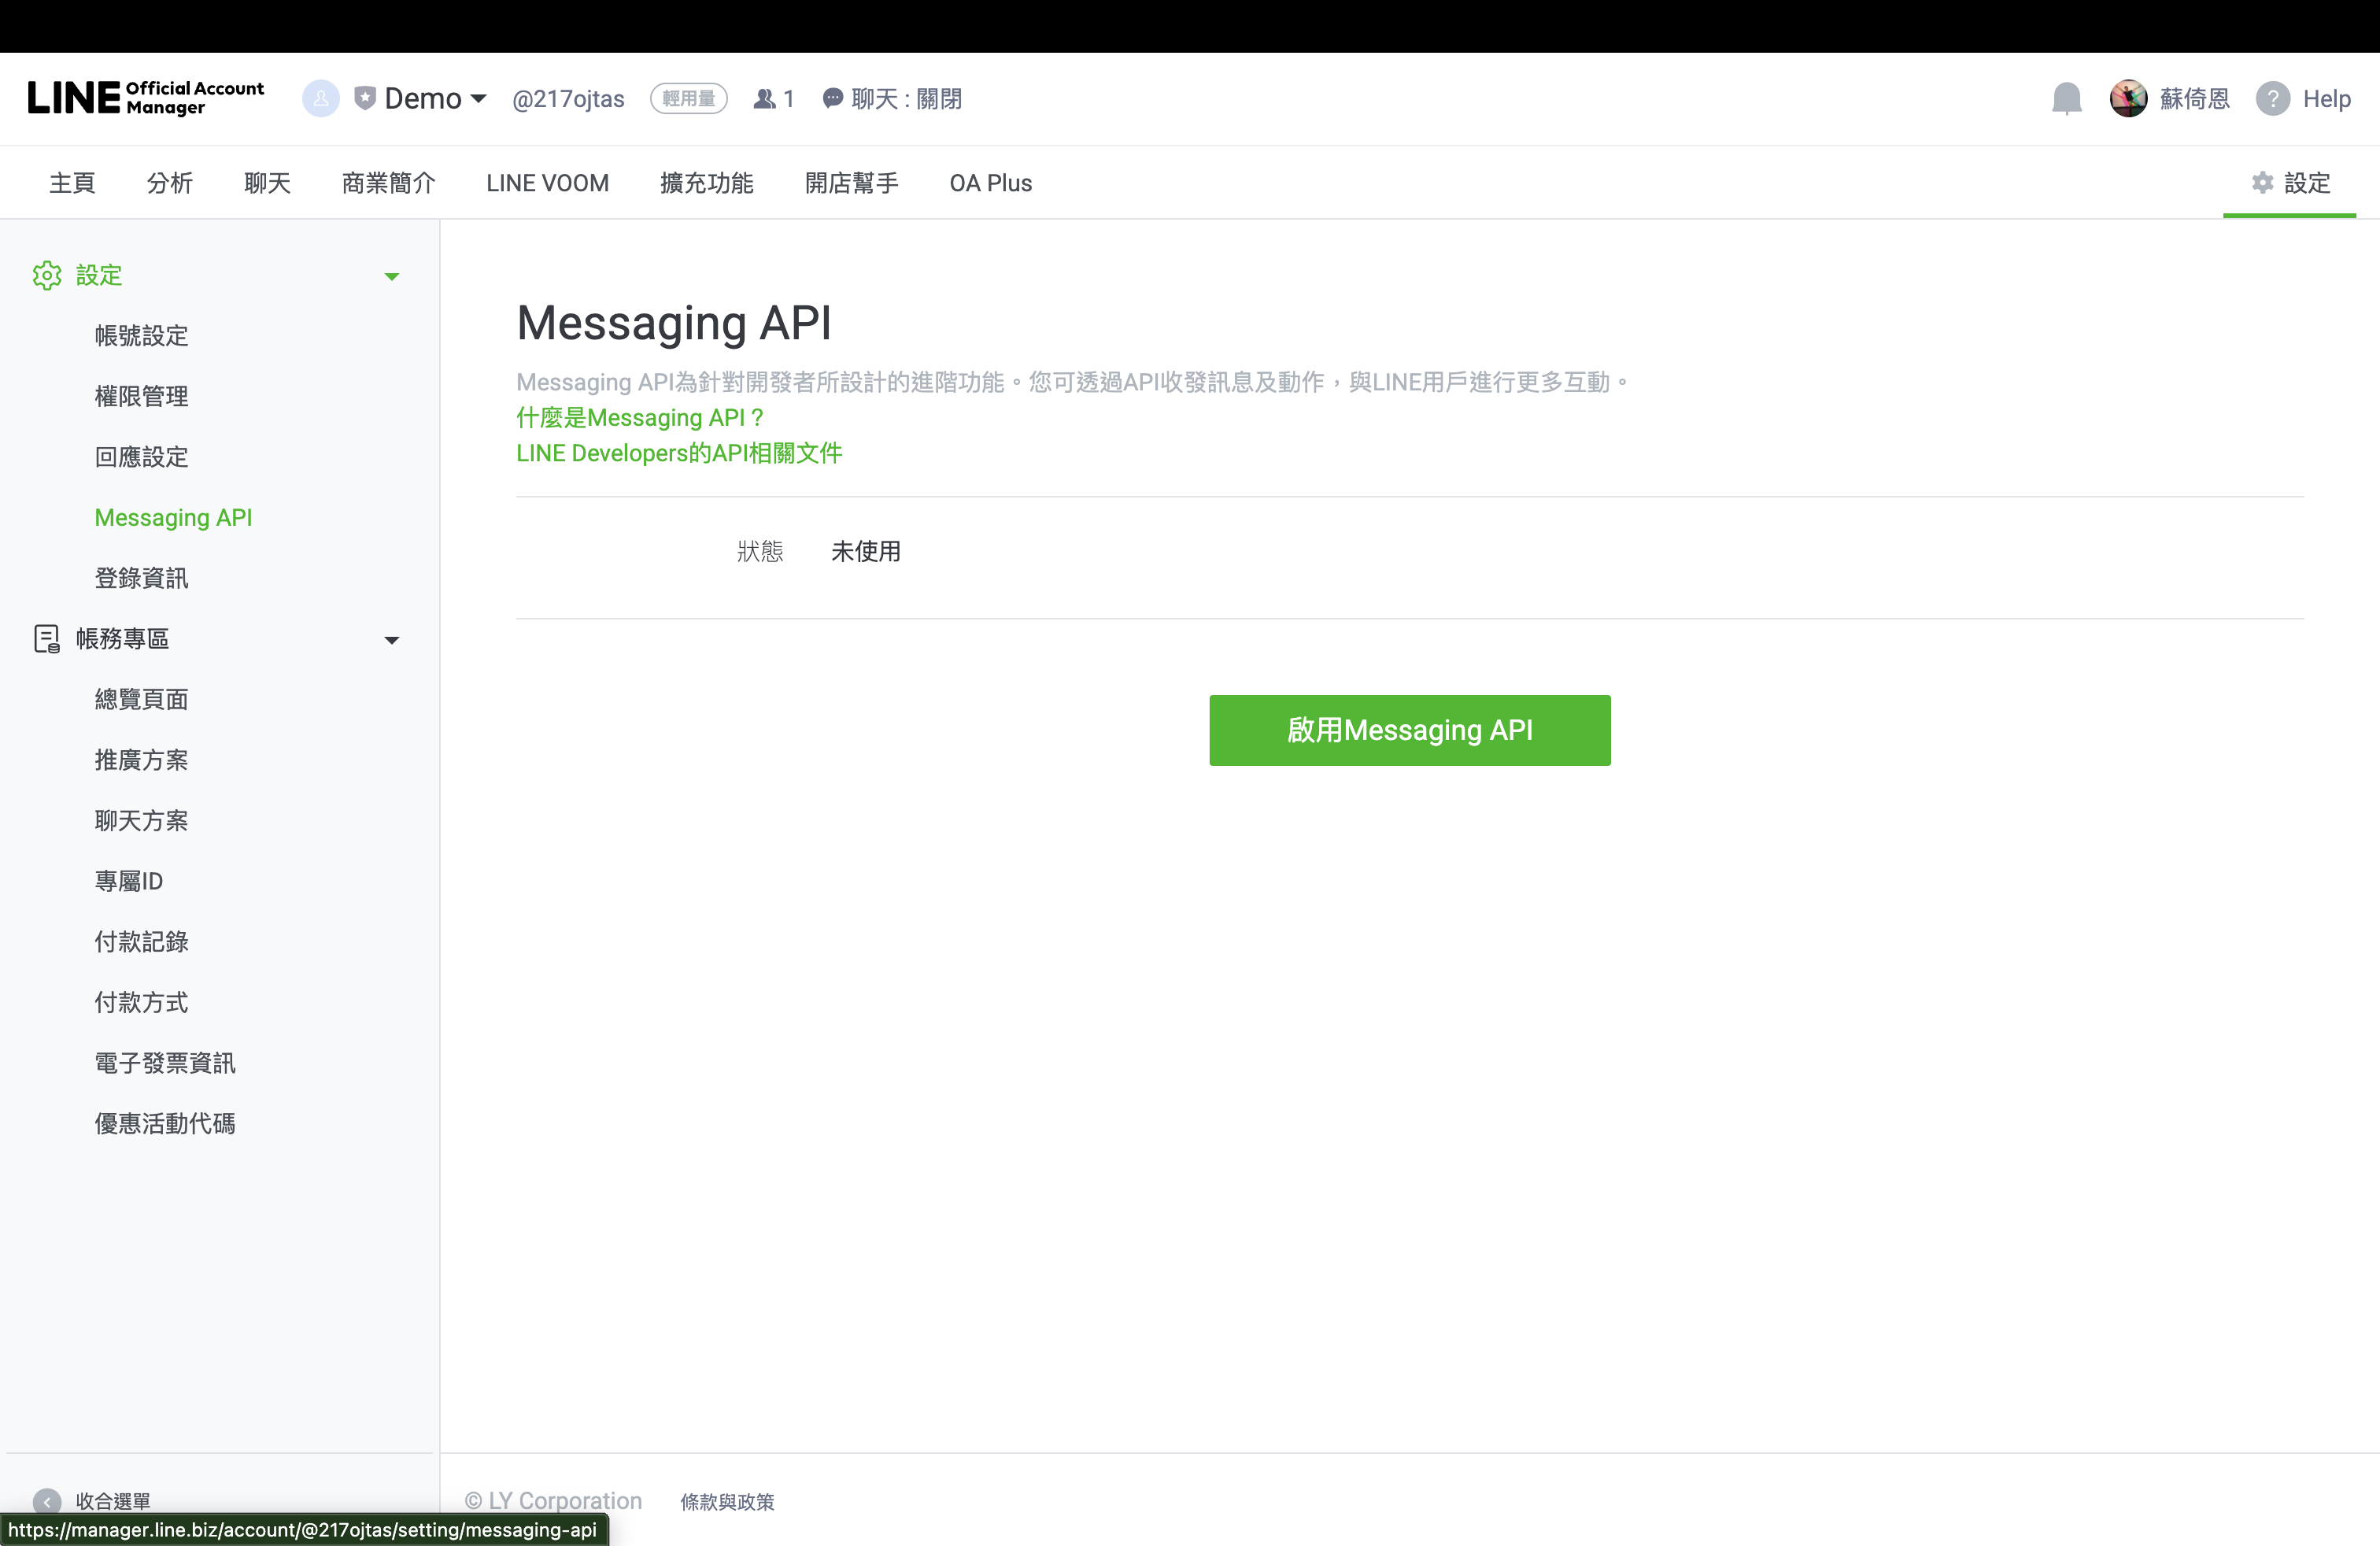Open LINE Developers的API相關文件 link
This screenshot has height=1546, width=2380.
tap(679, 453)
